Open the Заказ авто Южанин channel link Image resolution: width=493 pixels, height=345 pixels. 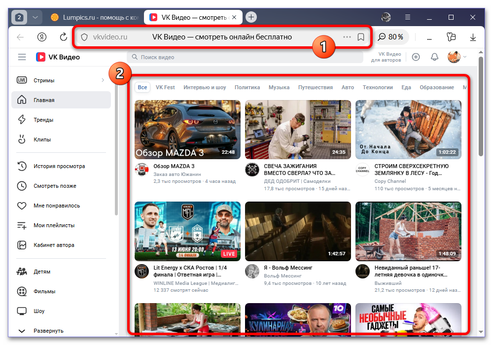tap(177, 174)
